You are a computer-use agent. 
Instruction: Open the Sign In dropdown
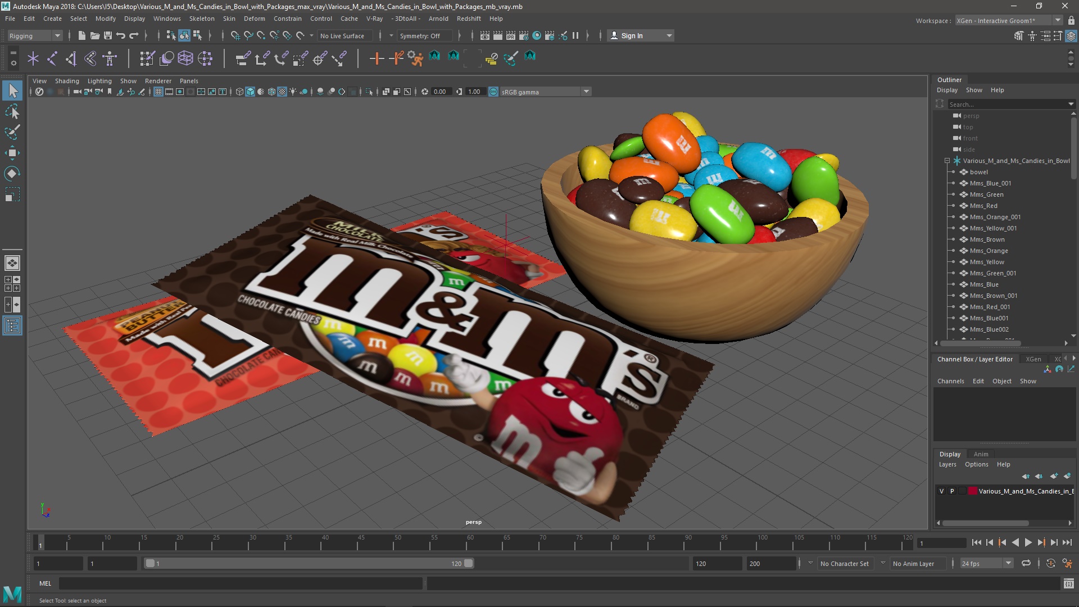[x=641, y=35]
